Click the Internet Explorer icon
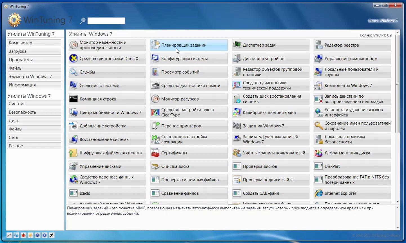Screen dimensions: 406x243 319,193
